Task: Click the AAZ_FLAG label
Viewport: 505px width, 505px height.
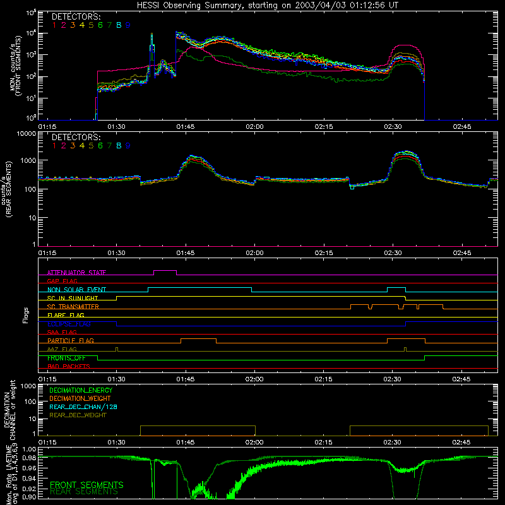Action: pyautogui.click(x=62, y=350)
